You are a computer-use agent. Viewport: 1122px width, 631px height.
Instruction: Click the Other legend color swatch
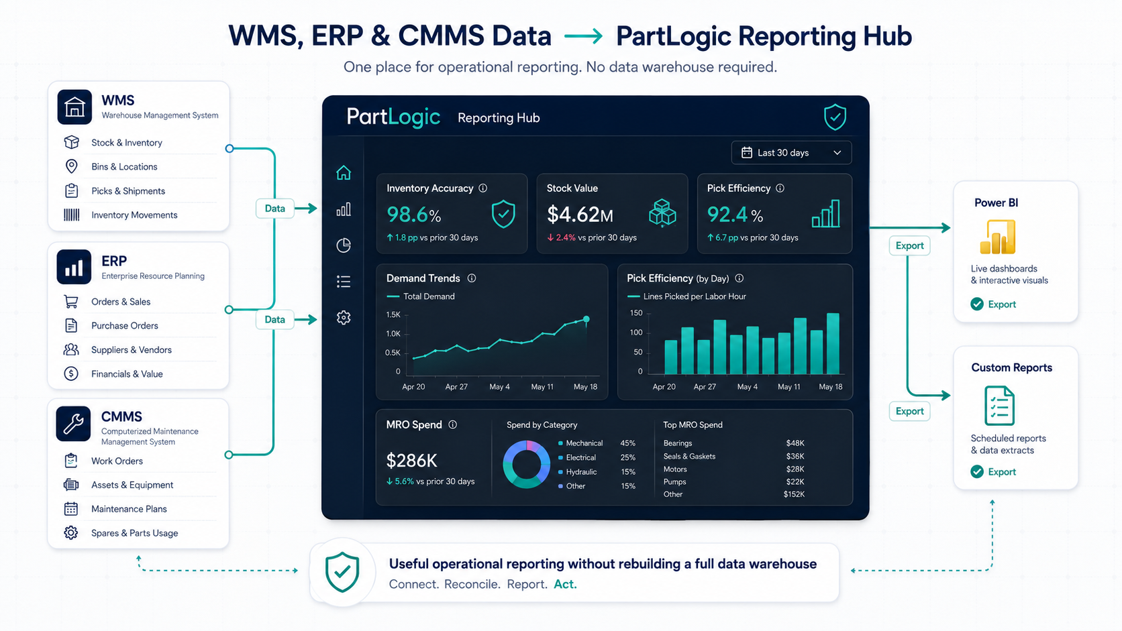coord(560,486)
